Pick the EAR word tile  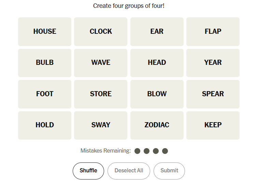click(157, 32)
